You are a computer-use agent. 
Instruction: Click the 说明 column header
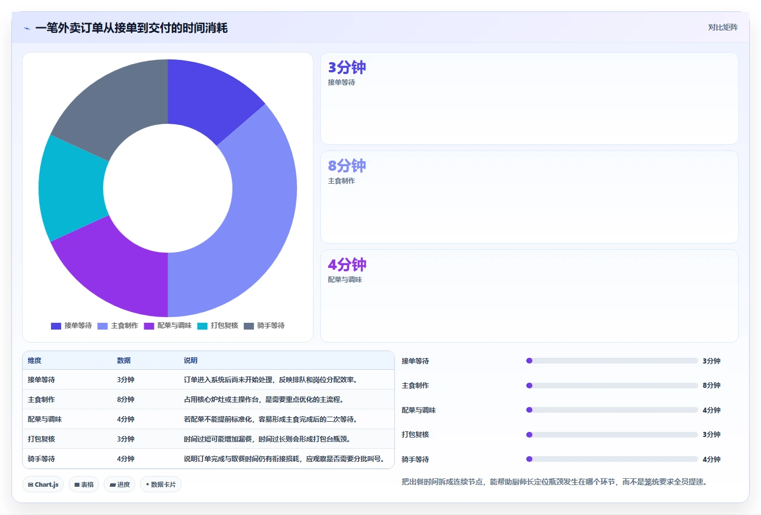click(191, 360)
